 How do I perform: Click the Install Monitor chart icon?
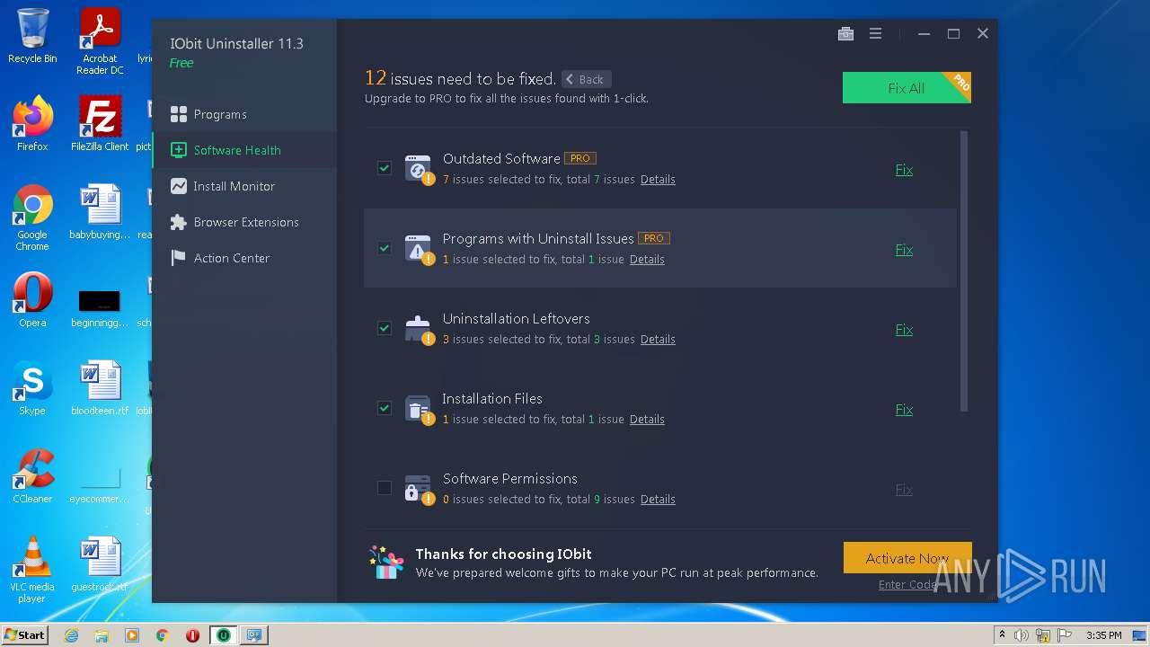(179, 186)
